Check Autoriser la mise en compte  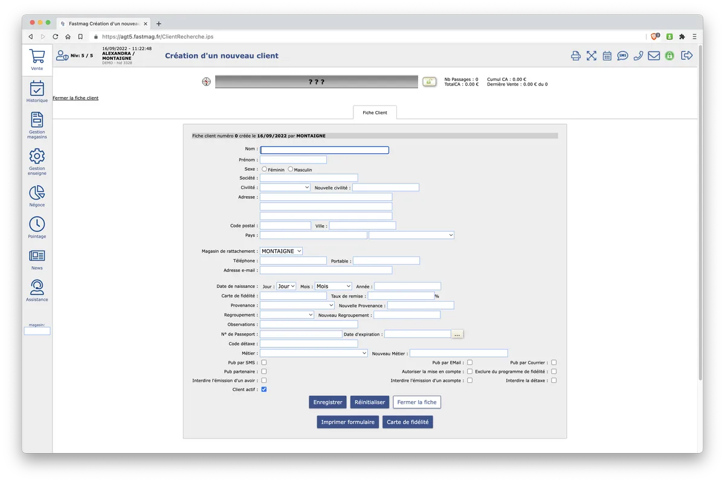tap(470, 372)
